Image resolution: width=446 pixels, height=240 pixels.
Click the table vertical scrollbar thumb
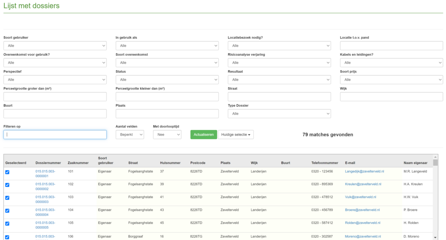coord(435,162)
